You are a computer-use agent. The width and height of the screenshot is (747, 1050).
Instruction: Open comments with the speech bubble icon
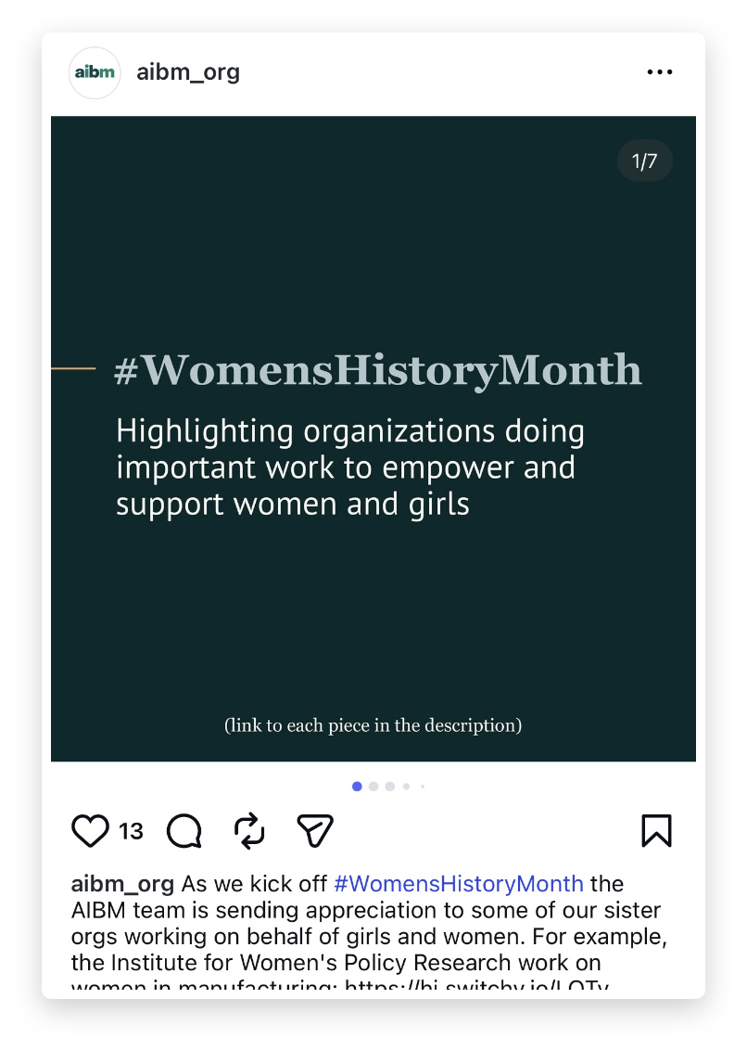click(x=184, y=831)
